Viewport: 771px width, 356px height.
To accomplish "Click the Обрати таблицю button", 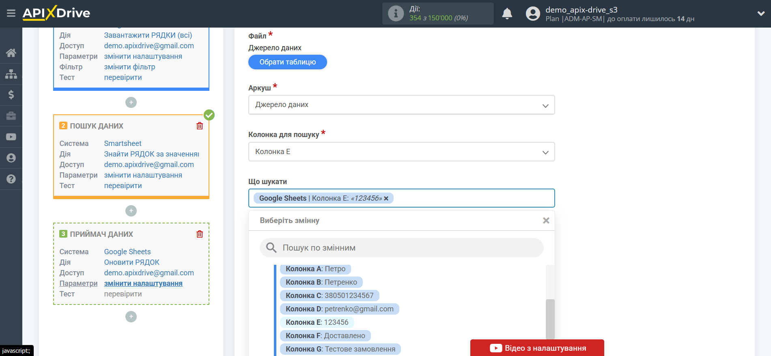I will click(x=288, y=62).
